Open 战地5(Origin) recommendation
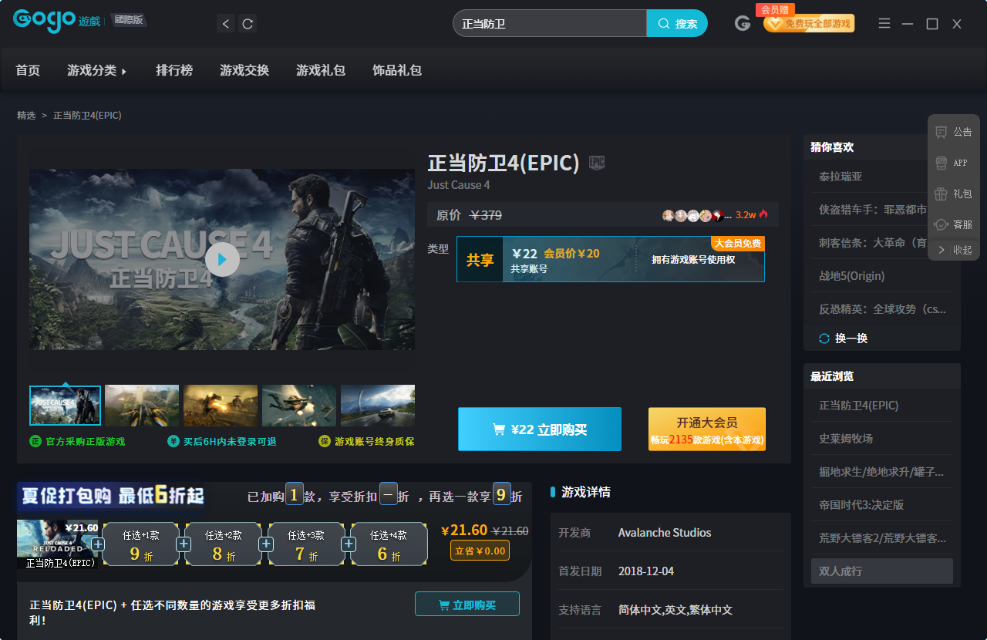 coord(851,276)
